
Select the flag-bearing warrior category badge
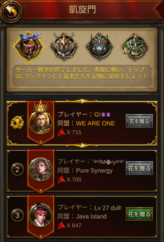click(x=29, y=47)
